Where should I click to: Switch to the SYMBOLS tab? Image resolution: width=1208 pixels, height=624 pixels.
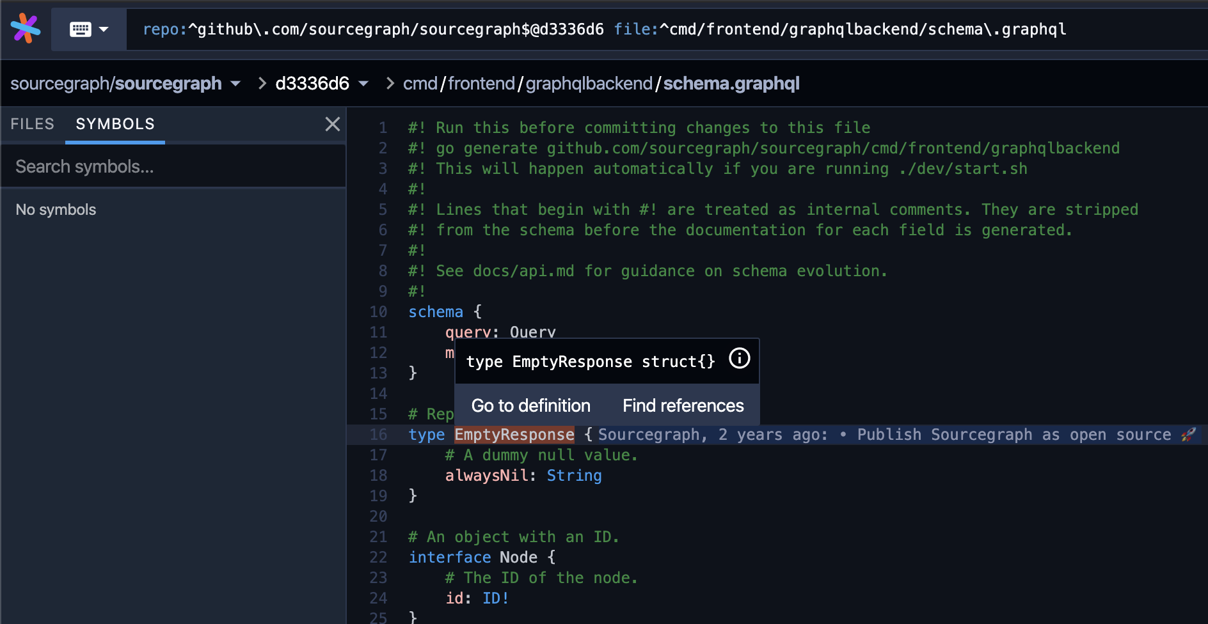115,124
